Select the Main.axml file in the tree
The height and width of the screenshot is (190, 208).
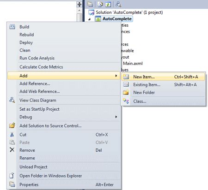(x=133, y=63)
